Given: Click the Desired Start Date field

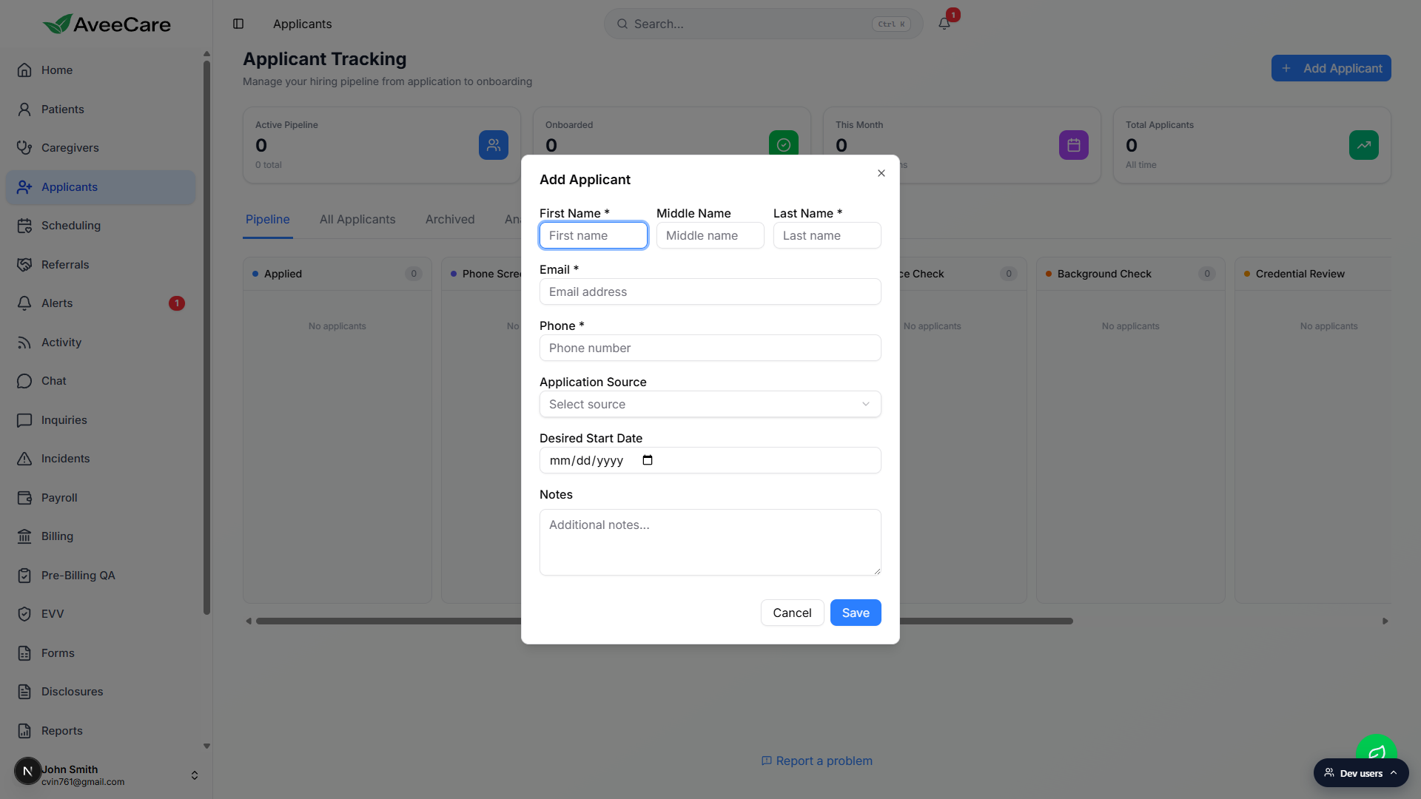Looking at the screenshot, I should point(710,460).
